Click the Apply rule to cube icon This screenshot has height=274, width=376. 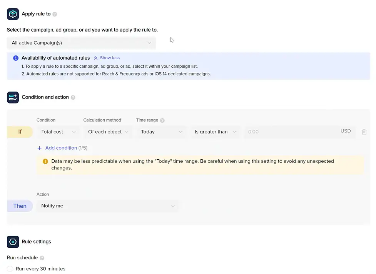pyautogui.click(x=13, y=14)
